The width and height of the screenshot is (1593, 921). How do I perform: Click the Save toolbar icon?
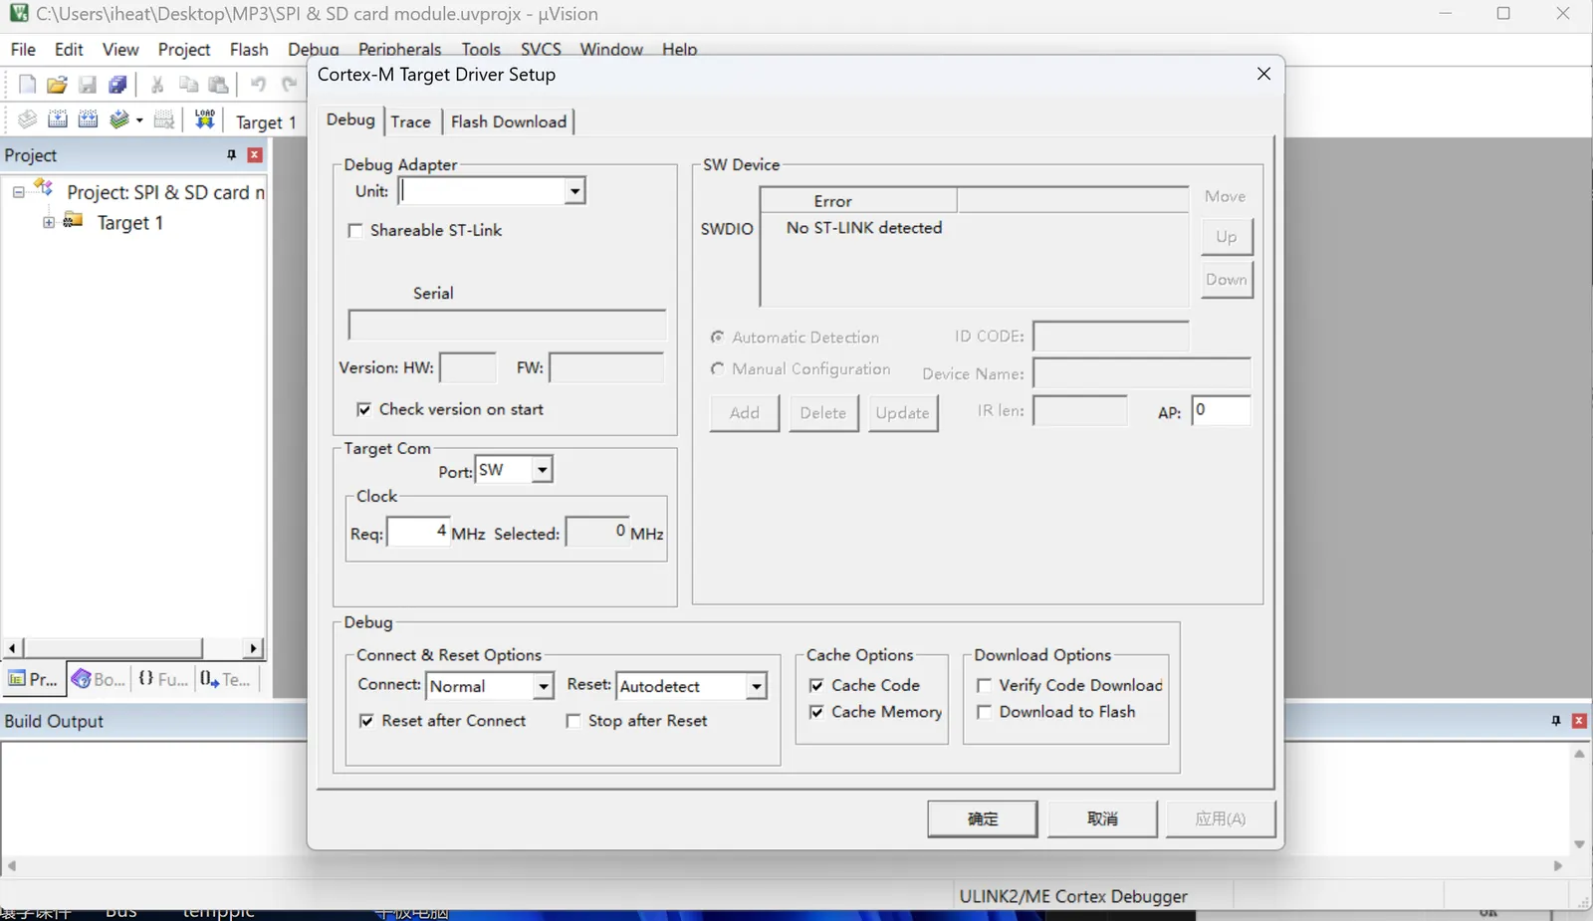[88, 85]
